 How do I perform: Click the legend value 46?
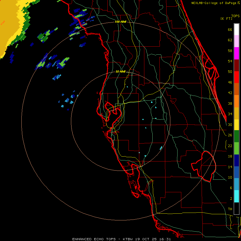[x=230, y=82]
